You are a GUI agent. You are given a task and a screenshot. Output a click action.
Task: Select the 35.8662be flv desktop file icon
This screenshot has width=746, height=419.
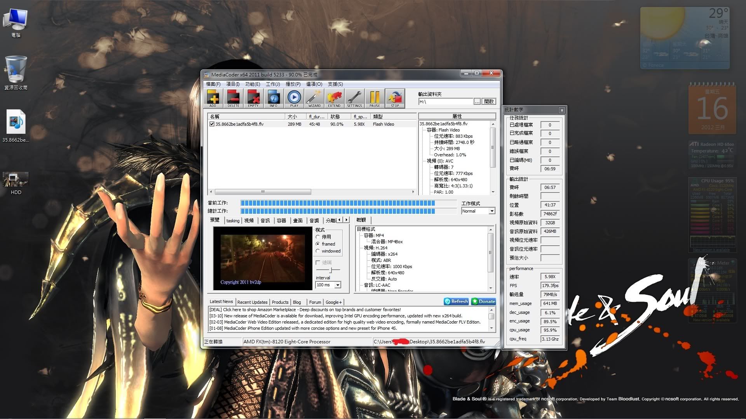16,126
